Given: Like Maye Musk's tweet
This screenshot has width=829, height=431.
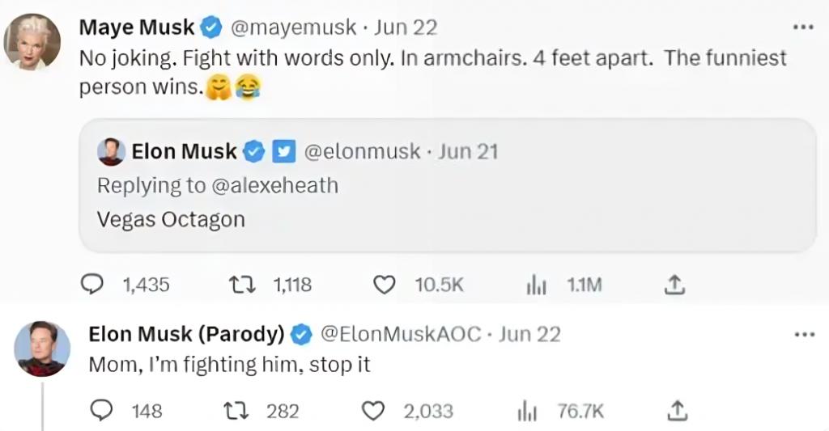Looking at the screenshot, I should [385, 285].
